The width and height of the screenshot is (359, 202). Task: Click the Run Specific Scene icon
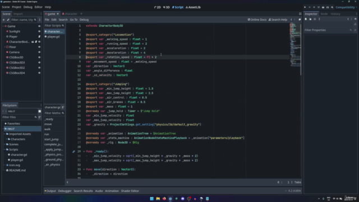(328, 7)
